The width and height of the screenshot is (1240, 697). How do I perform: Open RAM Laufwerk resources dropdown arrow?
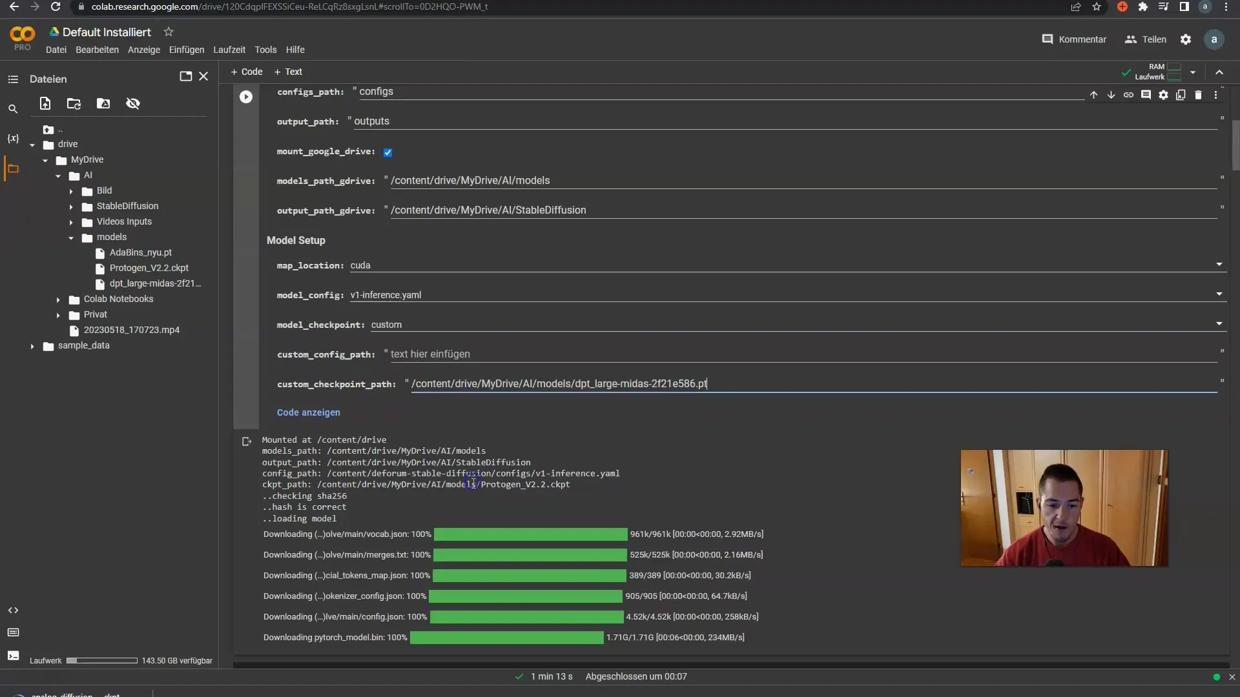[1193, 72]
